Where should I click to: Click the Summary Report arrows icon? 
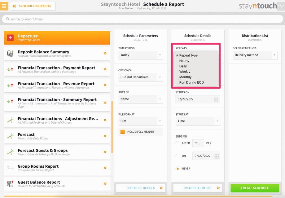pyautogui.click(x=10, y=101)
